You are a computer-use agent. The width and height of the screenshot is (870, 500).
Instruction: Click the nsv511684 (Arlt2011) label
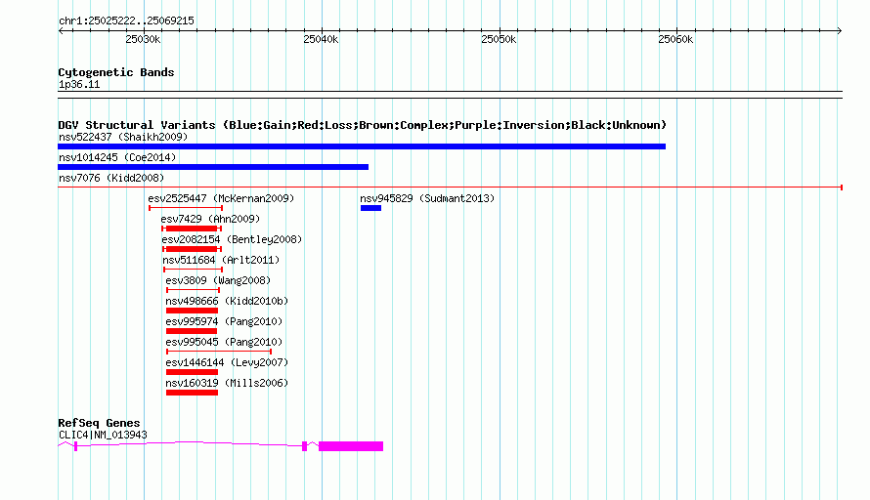pos(221,260)
